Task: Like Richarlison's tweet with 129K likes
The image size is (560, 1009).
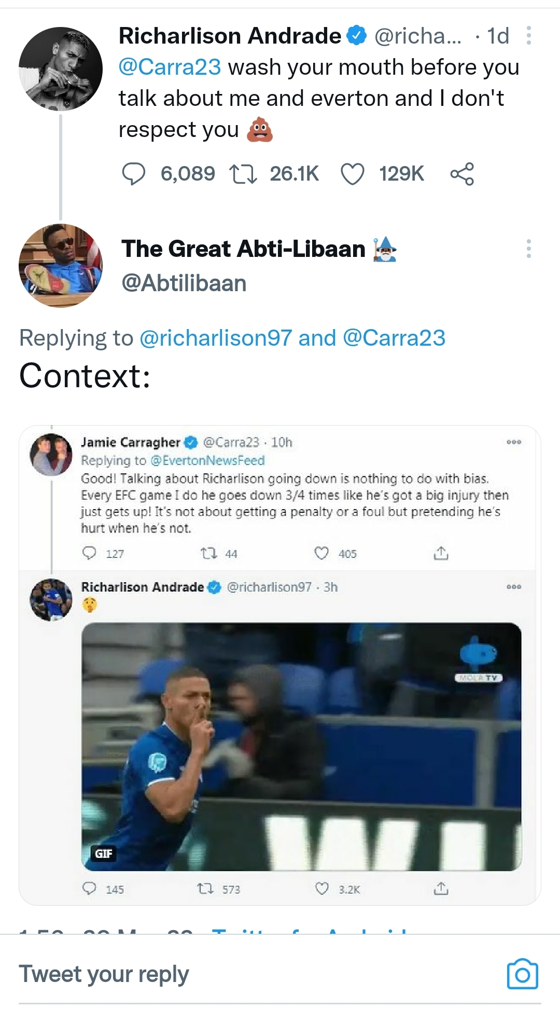Action: [x=353, y=174]
